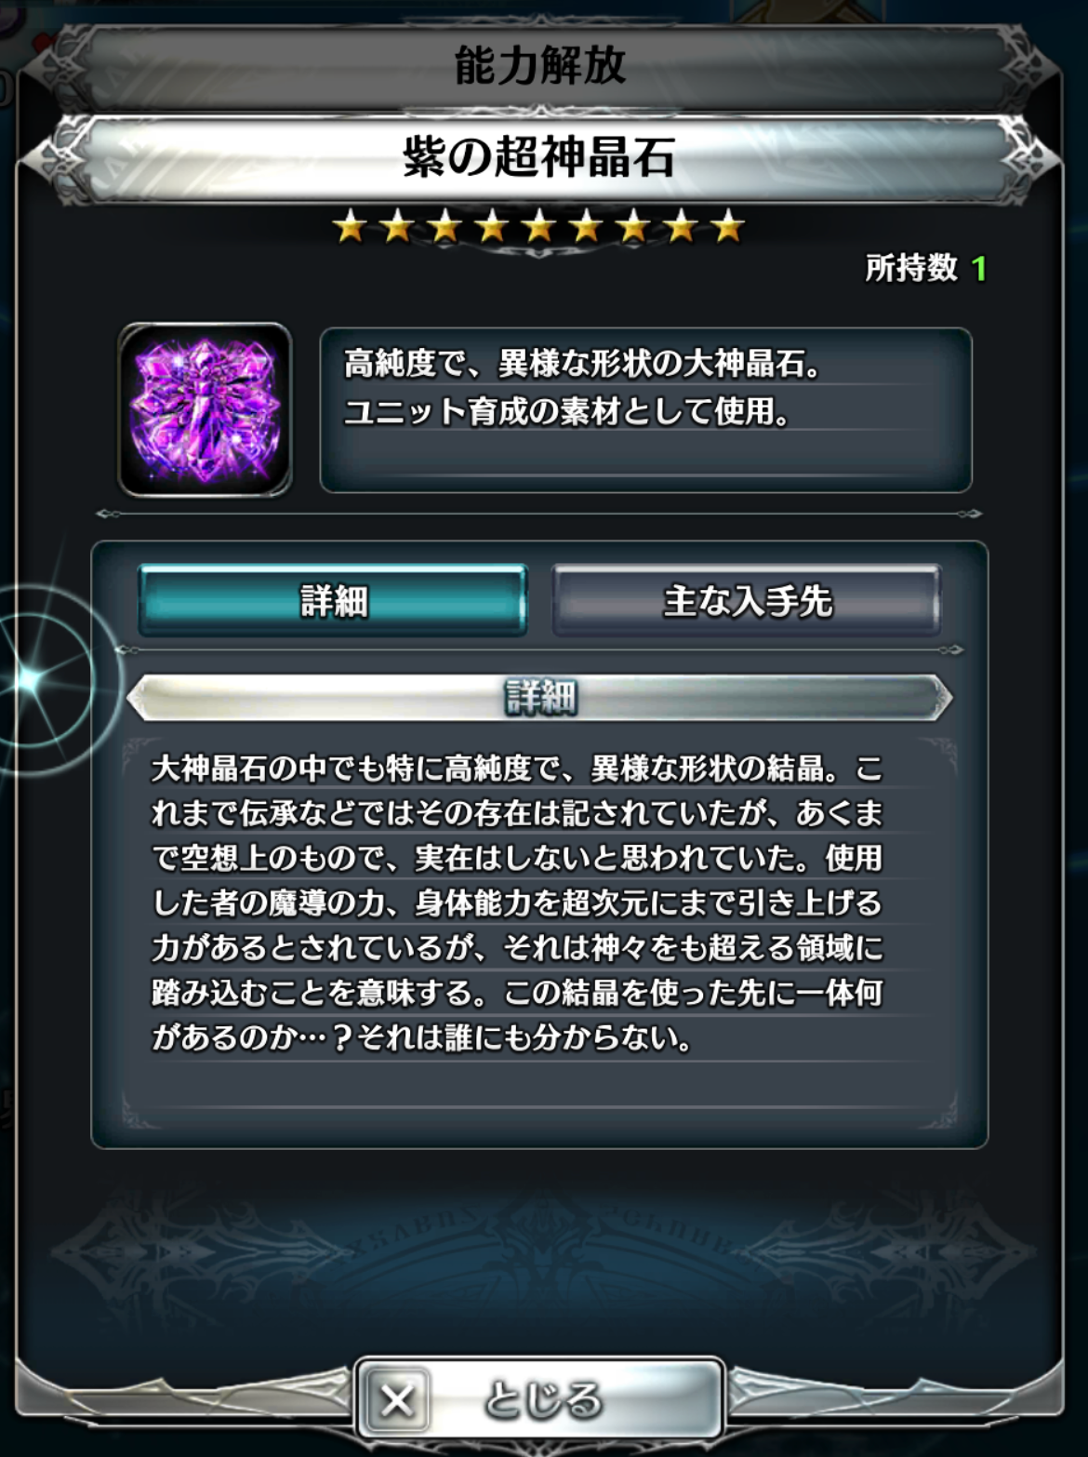This screenshot has height=1457, width=1088.
Task: Tap the 所持数 label text
Action: (x=911, y=269)
